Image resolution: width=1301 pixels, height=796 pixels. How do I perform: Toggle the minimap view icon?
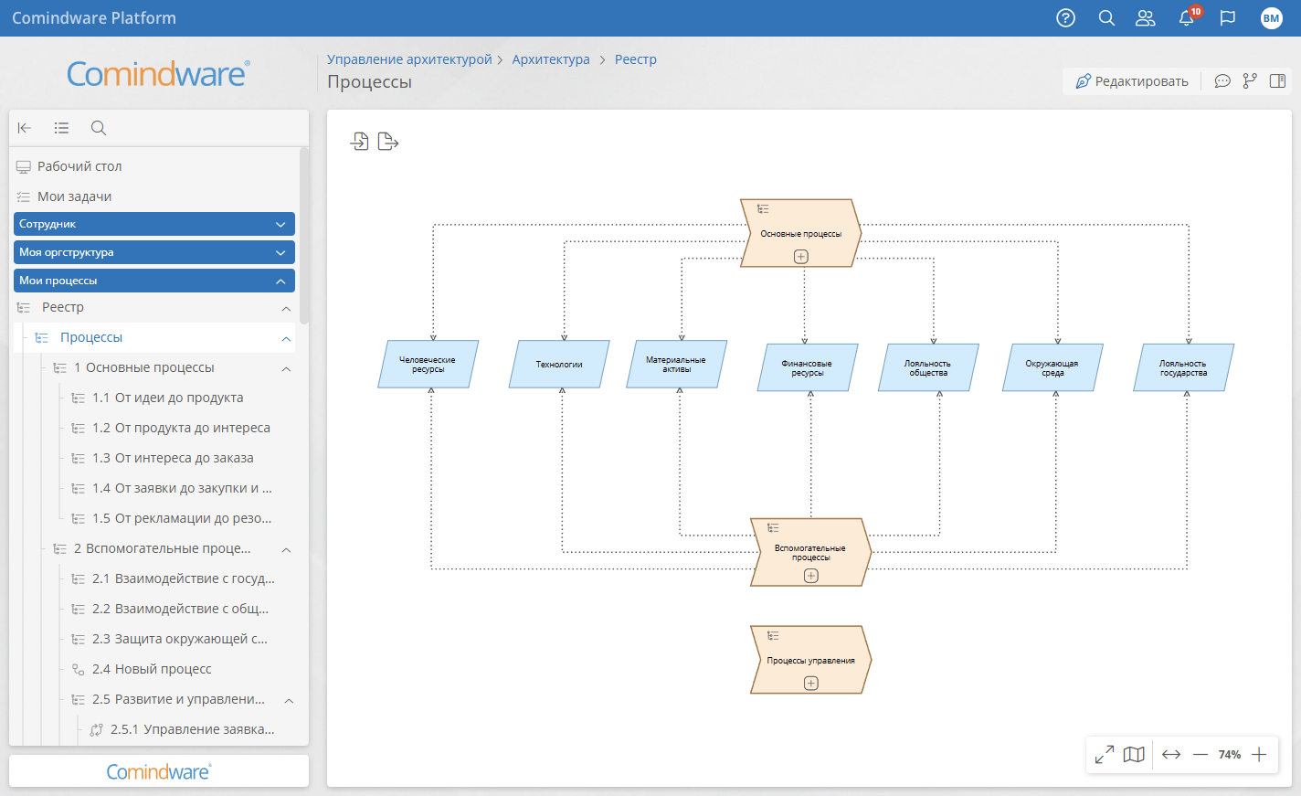(1134, 755)
